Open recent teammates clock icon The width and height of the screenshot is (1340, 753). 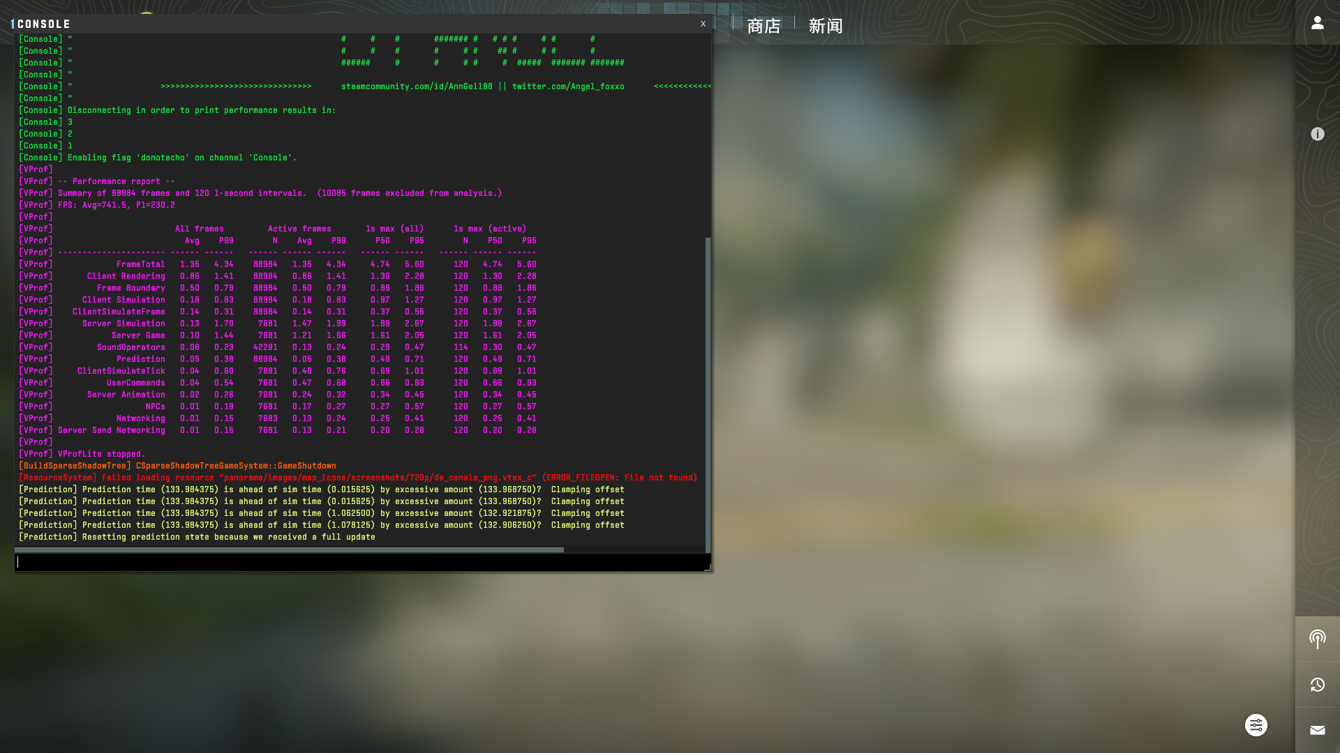click(x=1317, y=685)
